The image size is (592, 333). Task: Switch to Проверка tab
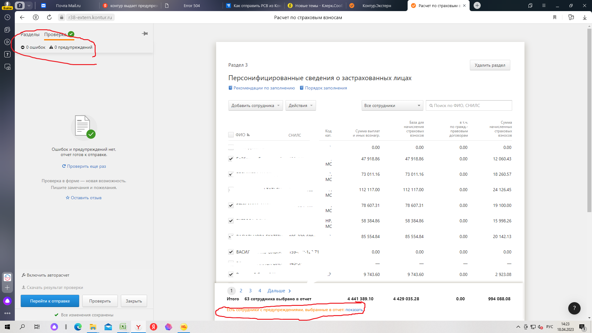coord(55,34)
